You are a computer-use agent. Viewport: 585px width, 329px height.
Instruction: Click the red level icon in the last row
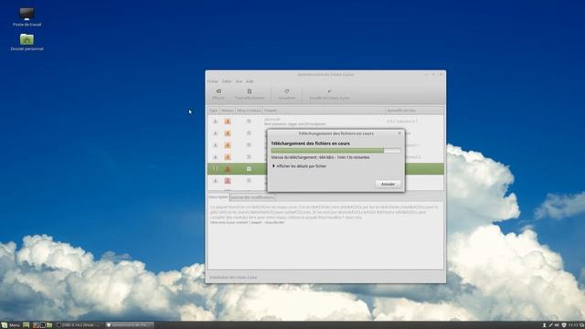click(x=228, y=181)
